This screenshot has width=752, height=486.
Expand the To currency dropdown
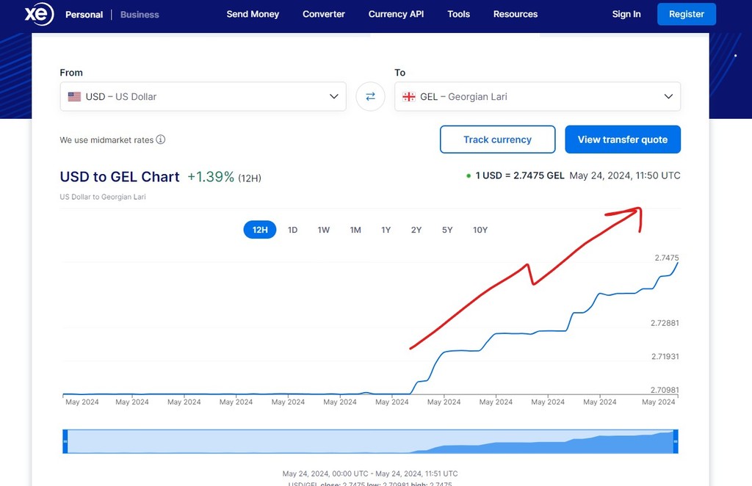click(x=668, y=96)
